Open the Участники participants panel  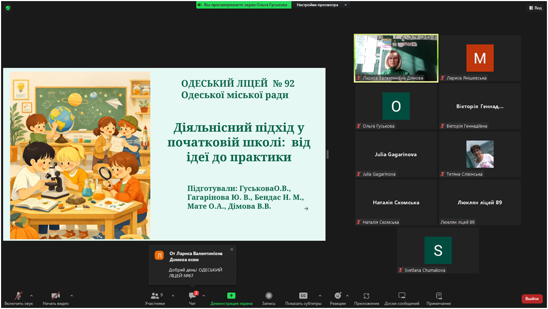coord(155,297)
